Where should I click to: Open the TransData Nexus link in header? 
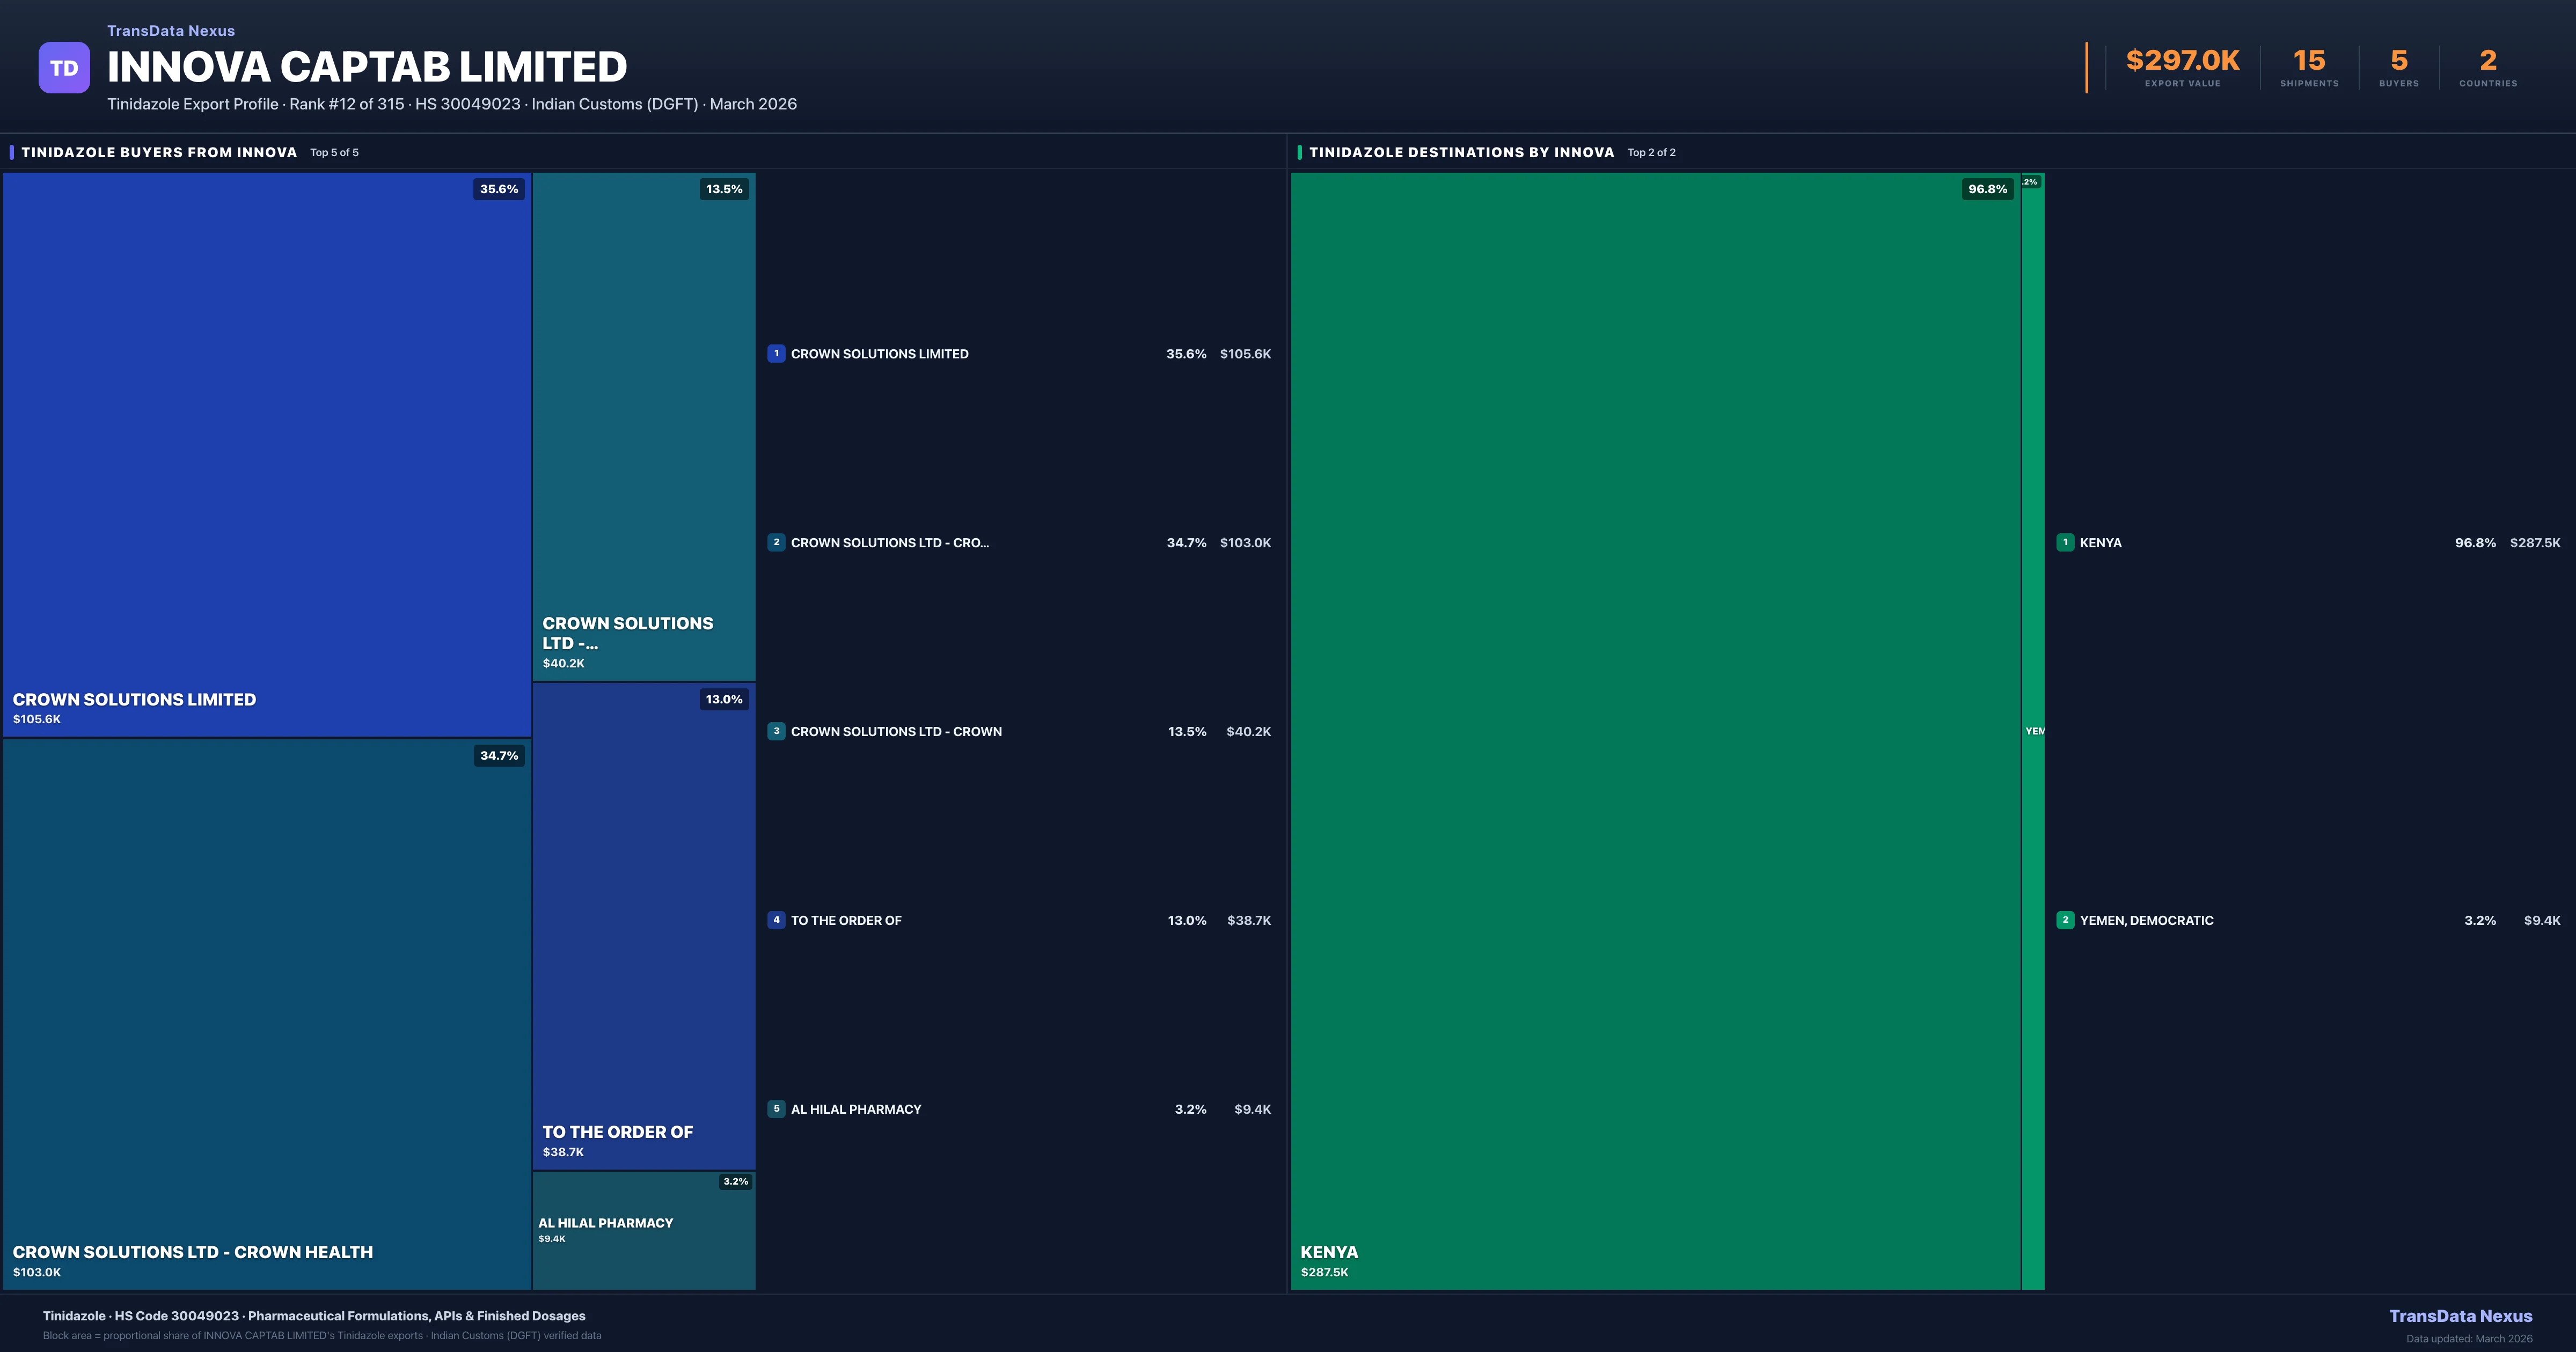171,31
